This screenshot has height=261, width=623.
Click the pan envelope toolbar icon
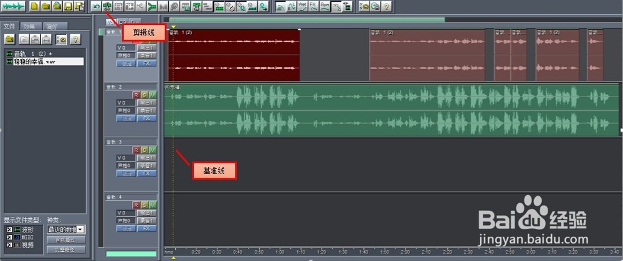click(292, 6)
